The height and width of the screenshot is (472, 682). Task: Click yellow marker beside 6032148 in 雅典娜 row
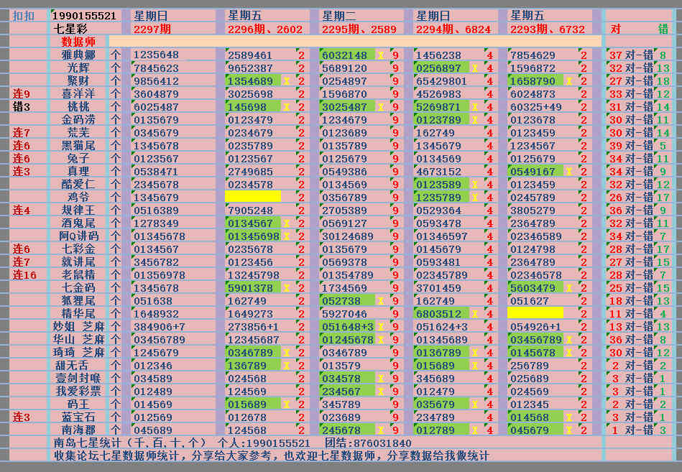[x=380, y=55]
